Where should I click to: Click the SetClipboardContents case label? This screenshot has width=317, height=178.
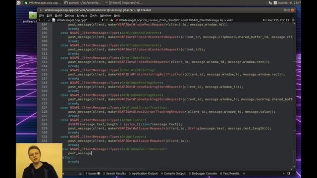point(141,33)
